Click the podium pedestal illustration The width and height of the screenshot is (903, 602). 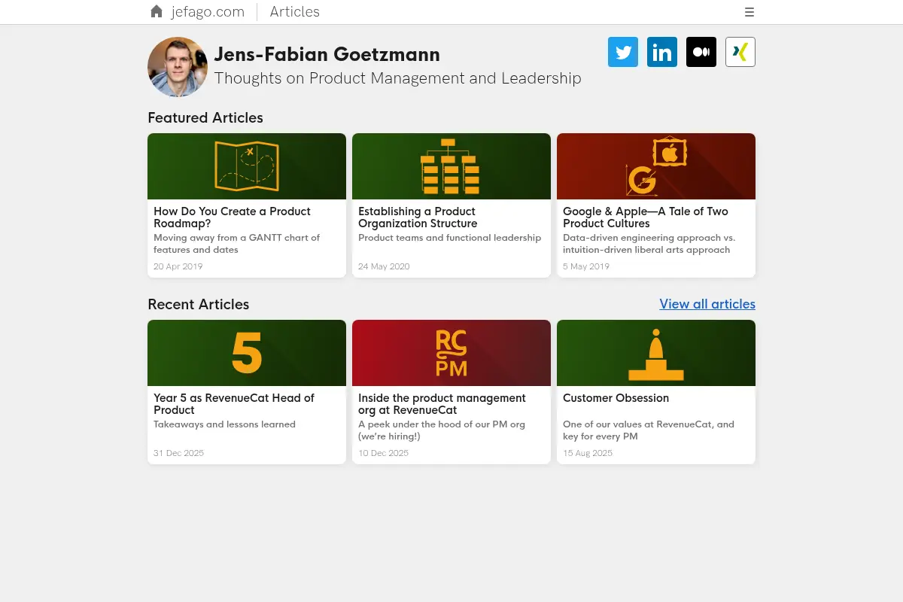pyautogui.click(x=656, y=354)
